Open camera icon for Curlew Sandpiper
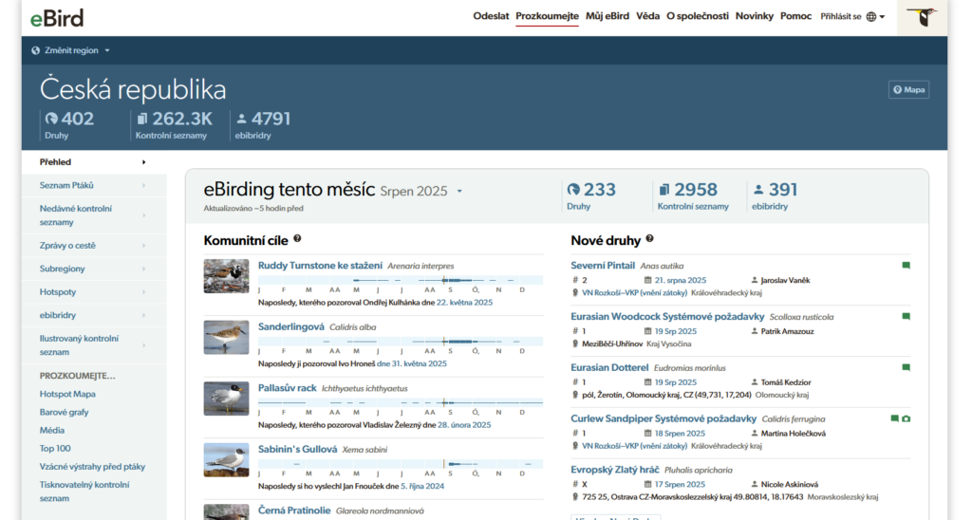The width and height of the screenshot is (972, 520). tap(907, 418)
